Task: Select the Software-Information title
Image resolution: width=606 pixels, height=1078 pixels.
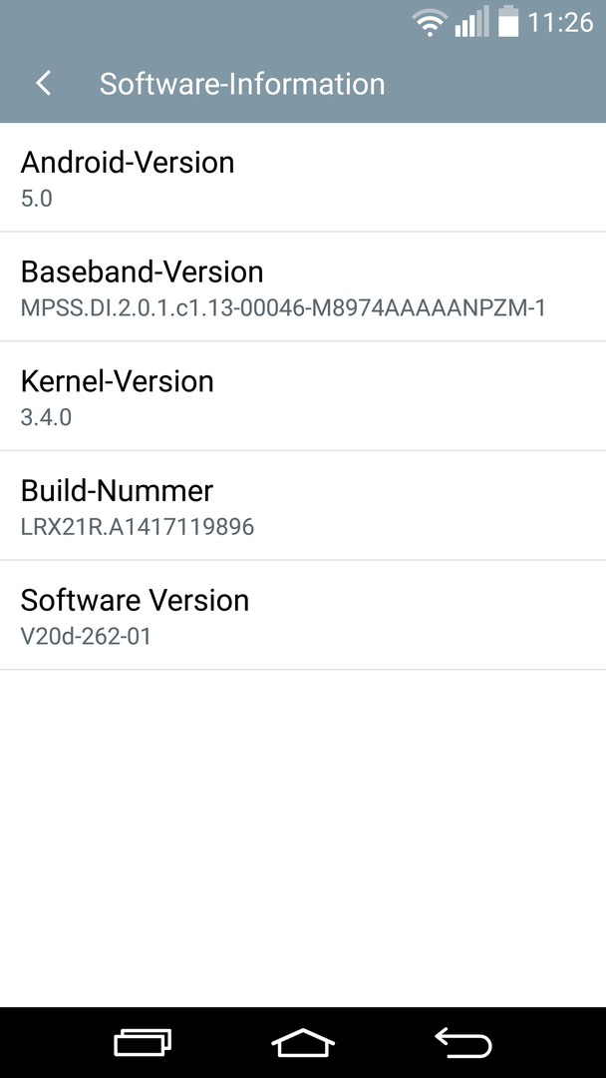Action: click(242, 84)
